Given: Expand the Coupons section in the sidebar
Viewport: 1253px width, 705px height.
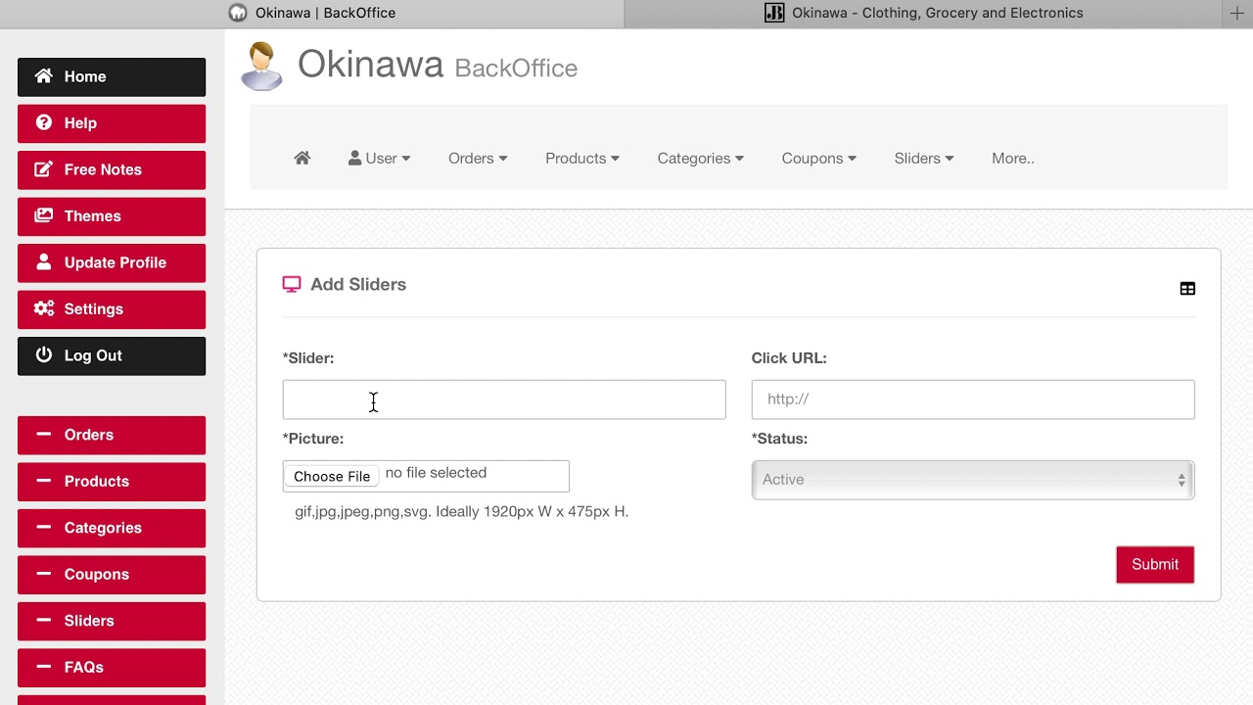Looking at the screenshot, I should [x=112, y=575].
